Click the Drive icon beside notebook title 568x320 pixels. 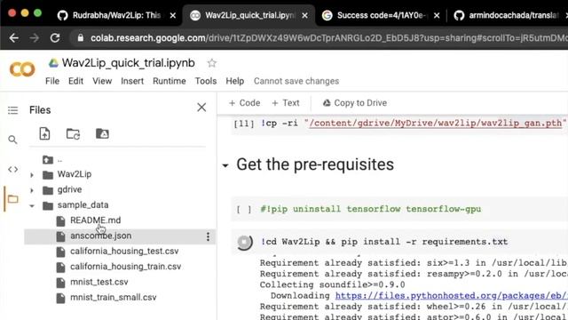tap(53, 63)
